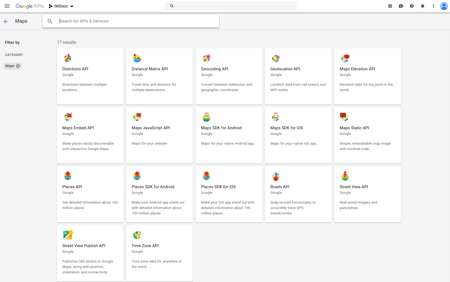The width and height of the screenshot is (450, 282).
Task: Open the Maps Elevation API title
Action: 357,69
